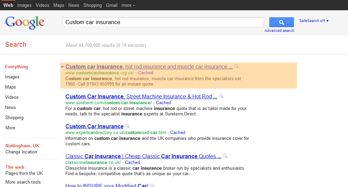Screen dimensions: 348x187
Task: Open instant preview for Sureterm result
Action: [x=221, y=96]
